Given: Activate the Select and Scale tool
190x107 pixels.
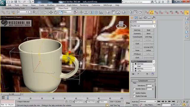Looking at the screenshot, I should (x=61, y=12).
